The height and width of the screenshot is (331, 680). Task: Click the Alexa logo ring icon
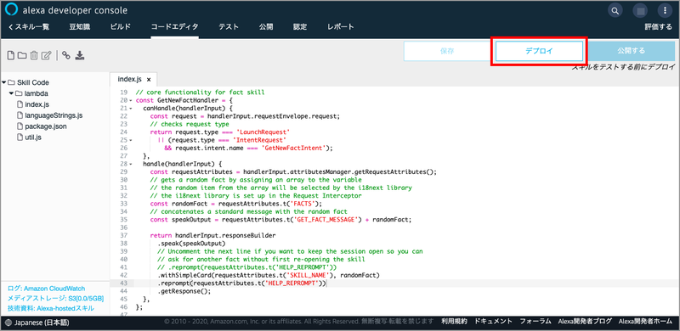12,10
